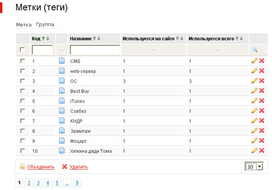
Task: Delete the Эрмитаж tag cross
Action: tap(261, 131)
